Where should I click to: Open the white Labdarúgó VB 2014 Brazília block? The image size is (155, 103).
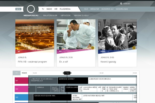(x=112, y=81)
